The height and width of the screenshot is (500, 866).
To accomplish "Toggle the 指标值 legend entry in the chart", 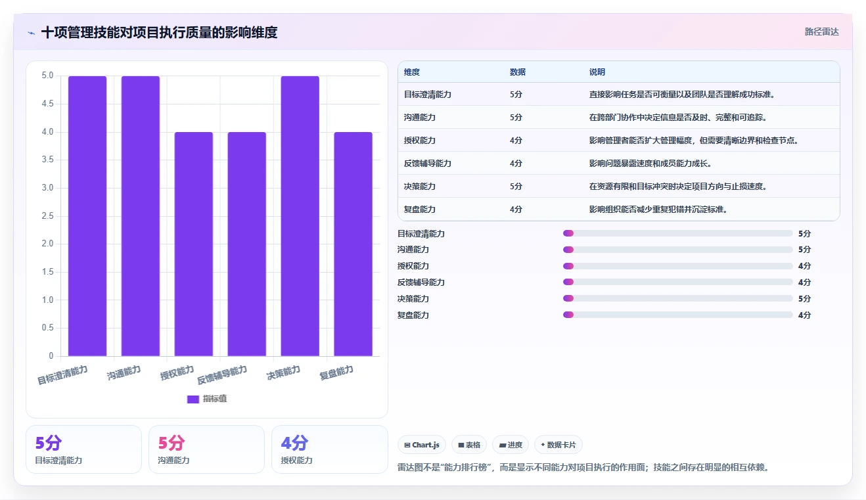I will tap(207, 399).
